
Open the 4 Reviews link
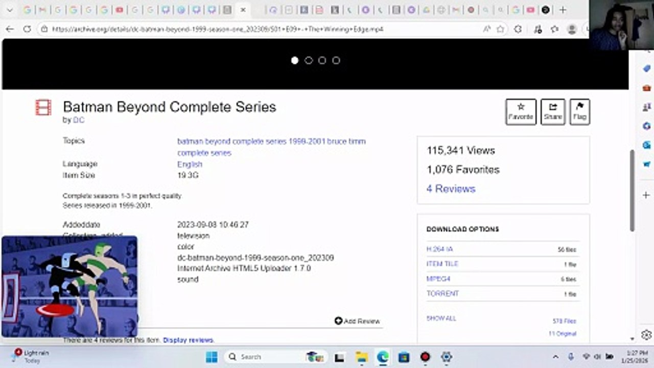coord(451,189)
